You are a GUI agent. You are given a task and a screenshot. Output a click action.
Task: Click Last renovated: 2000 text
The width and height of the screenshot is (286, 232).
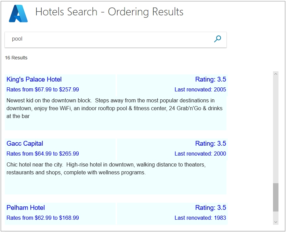(x=200, y=154)
